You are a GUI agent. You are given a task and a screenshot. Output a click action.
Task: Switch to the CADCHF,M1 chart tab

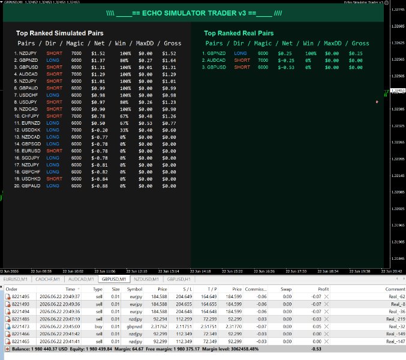point(47,279)
